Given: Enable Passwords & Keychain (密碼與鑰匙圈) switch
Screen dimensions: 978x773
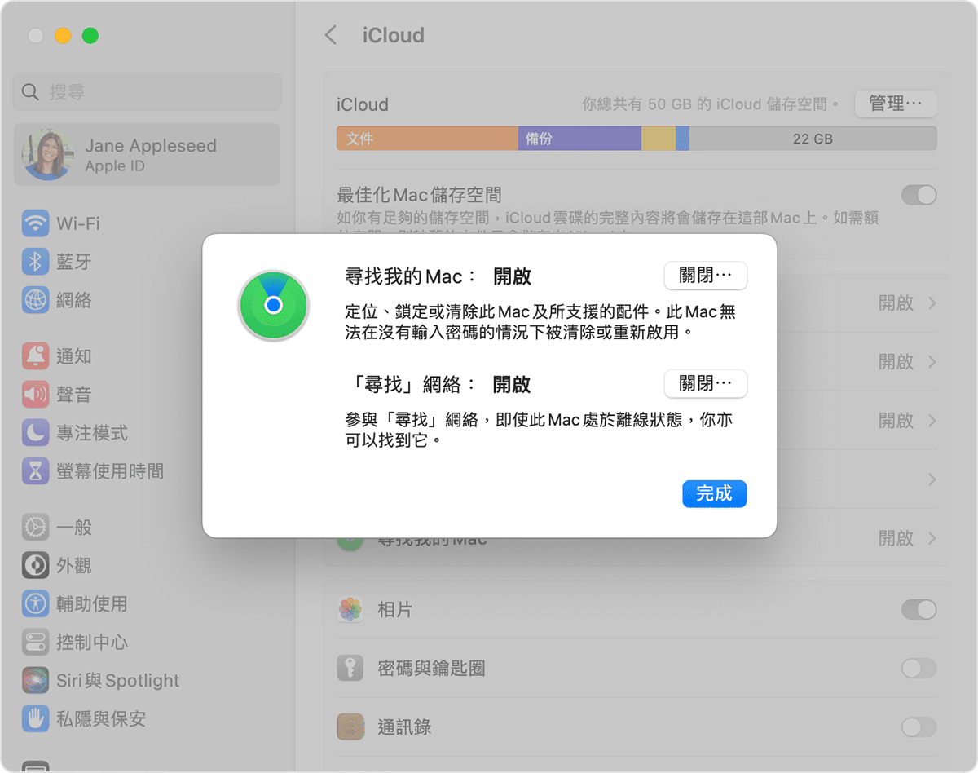Looking at the screenshot, I should coord(919,669).
